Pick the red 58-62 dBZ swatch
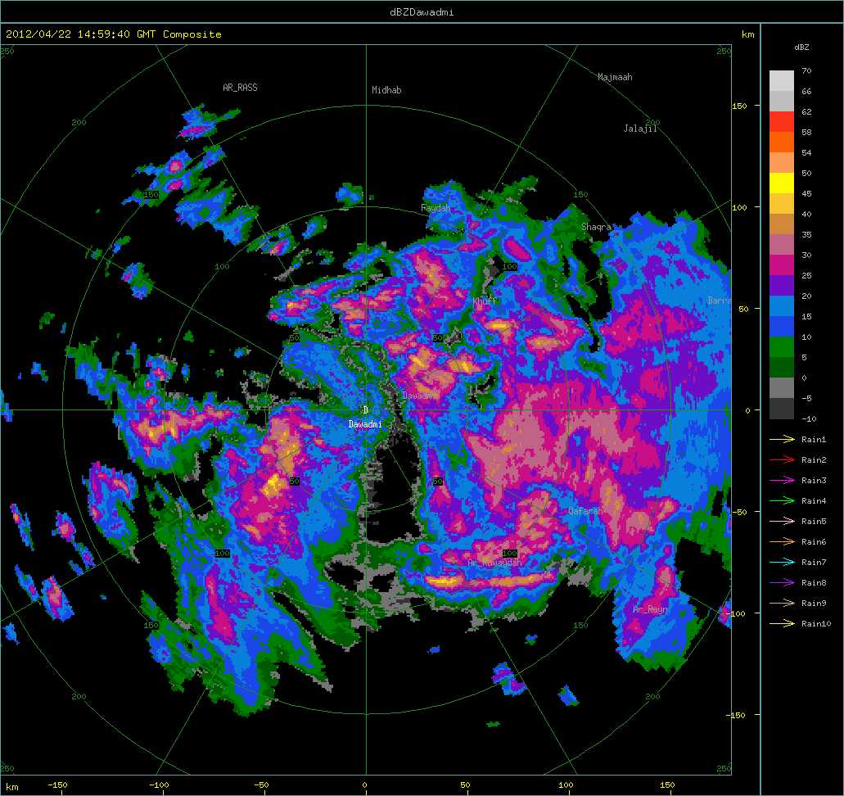Screen dimensions: 844x796 [x=782, y=121]
